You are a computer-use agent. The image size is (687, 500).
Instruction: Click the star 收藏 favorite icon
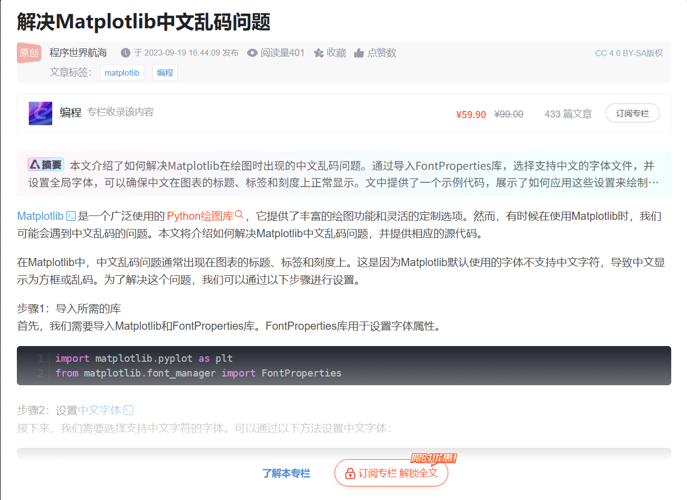coord(319,53)
